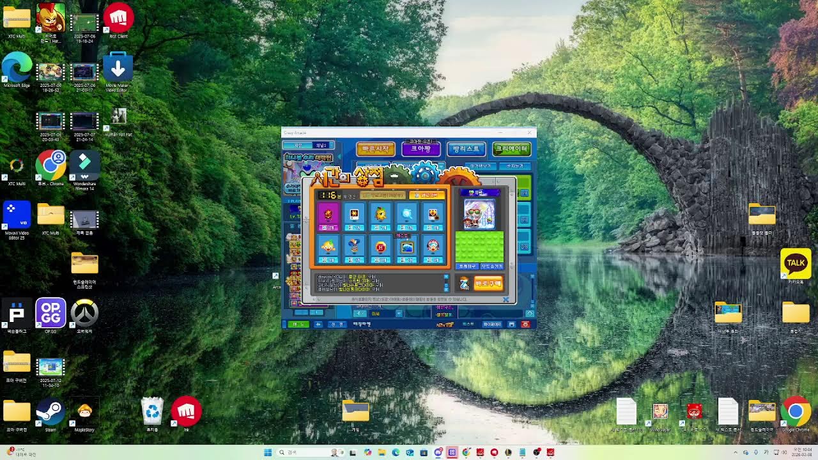Open the folder icon at desktop bottom center
Screen dimensions: 818x460
(x=355, y=415)
